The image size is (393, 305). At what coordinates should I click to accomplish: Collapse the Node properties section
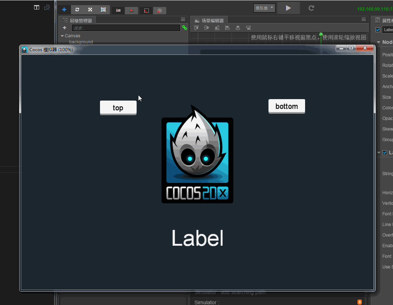378,42
